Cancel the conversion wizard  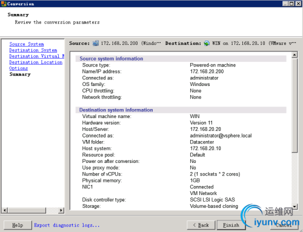pos(284,225)
